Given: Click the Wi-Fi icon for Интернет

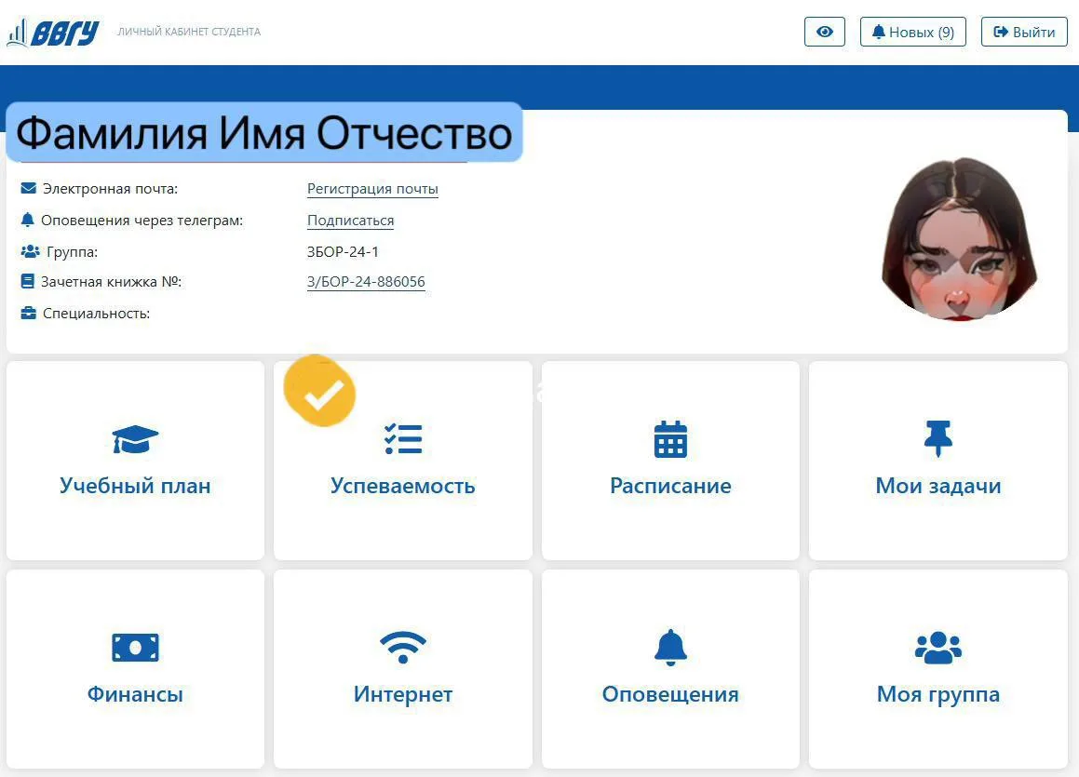Looking at the screenshot, I should click(x=403, y=647).
